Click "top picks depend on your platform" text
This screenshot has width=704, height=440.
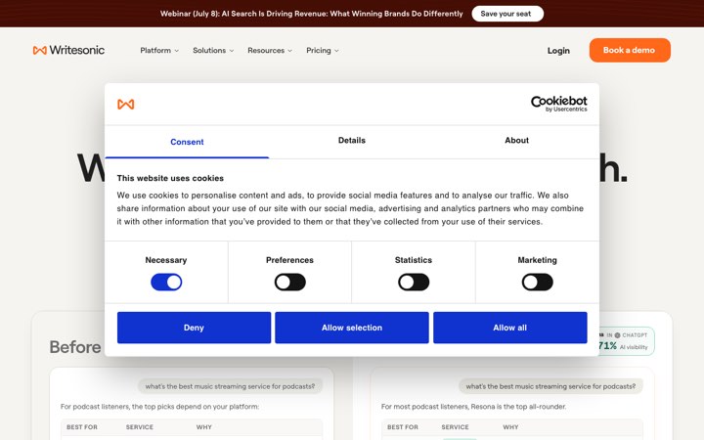click(196, 407)
